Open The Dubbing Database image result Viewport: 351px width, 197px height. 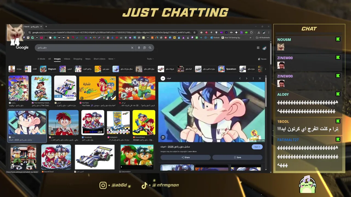[x=41, y=88]
